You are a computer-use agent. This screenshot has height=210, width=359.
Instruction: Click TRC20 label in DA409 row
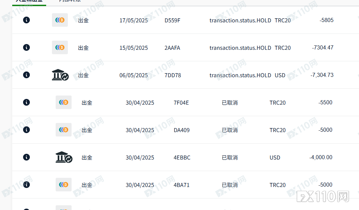coord(278,130)
